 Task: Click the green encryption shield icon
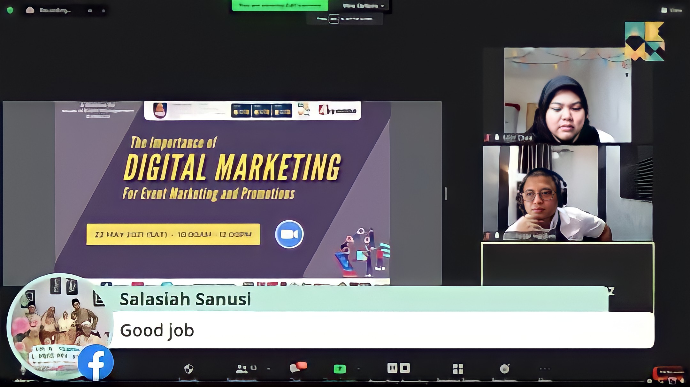click(x=10, y=10)
